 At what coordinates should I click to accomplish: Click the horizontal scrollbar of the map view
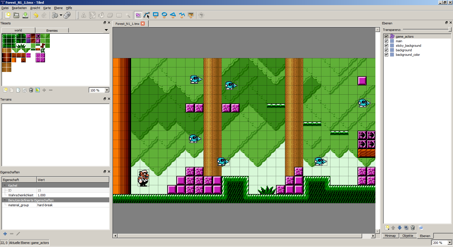pyautogui.click(x=240, y=236)
